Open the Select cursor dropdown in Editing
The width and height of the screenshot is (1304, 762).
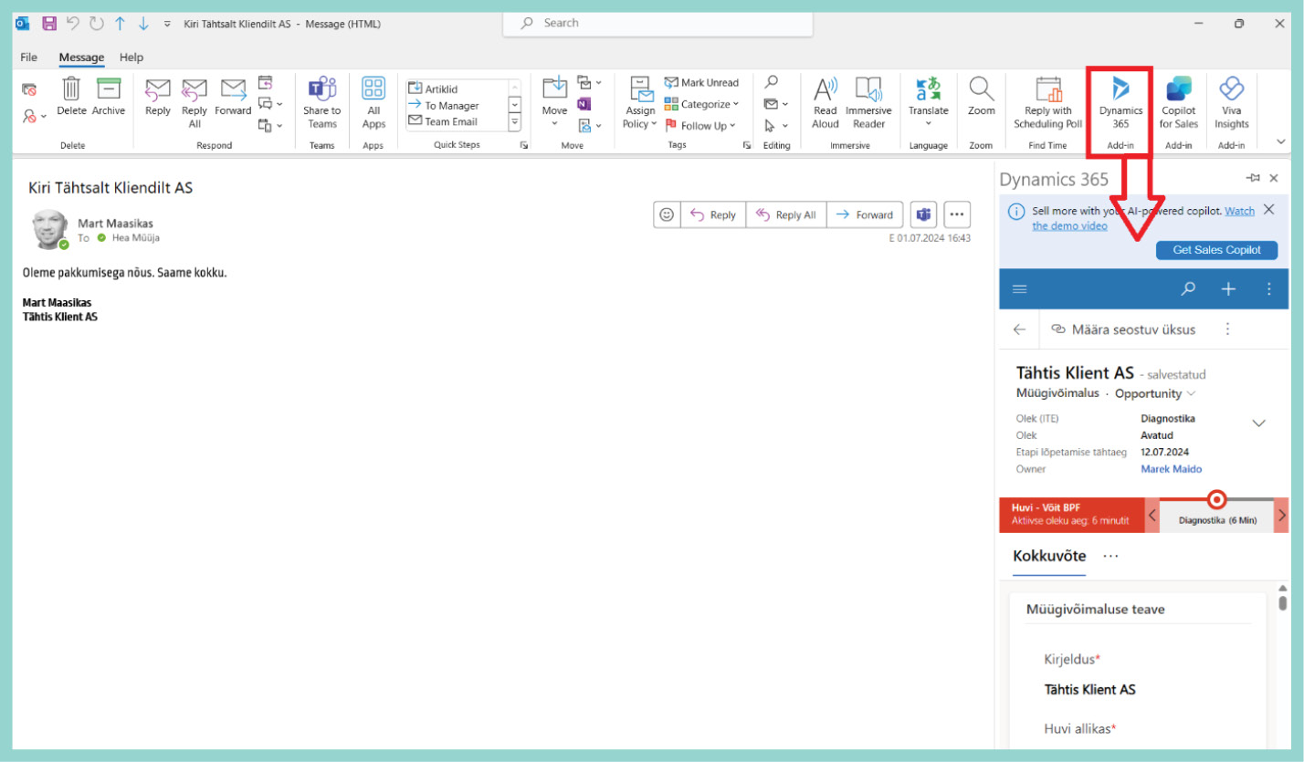click(776, 126)
